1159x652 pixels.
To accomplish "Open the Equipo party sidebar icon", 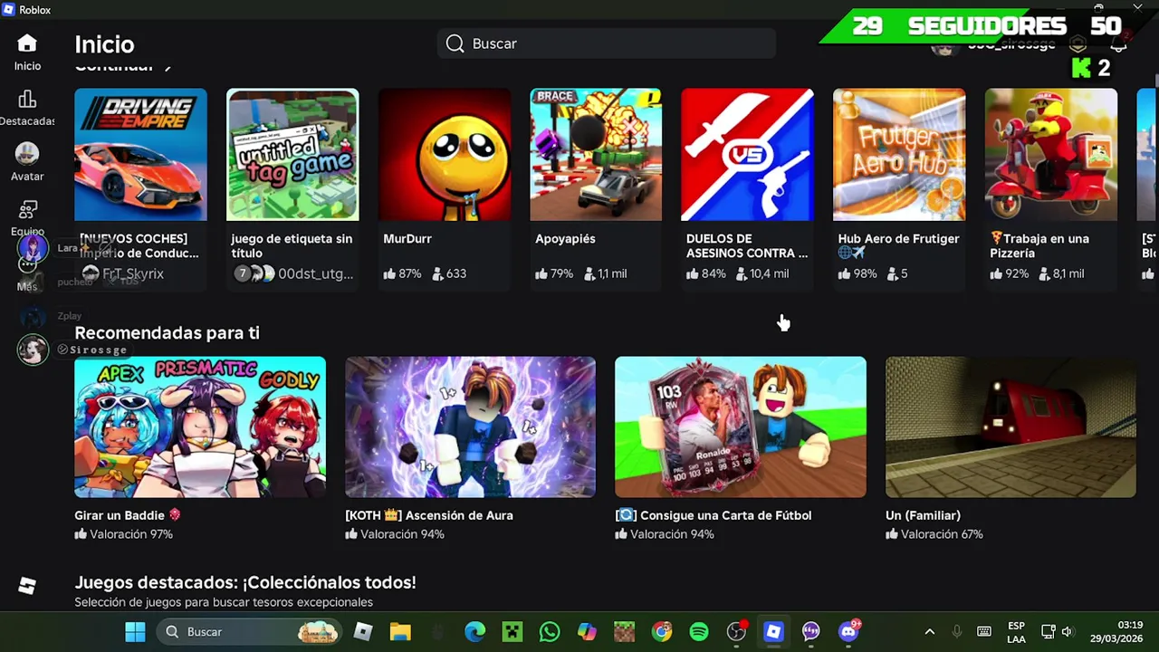I will (27, 210).
